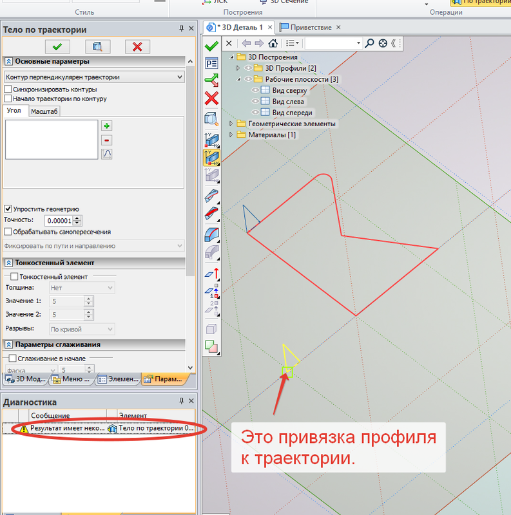Click home icon in model tree toolbar

[x=273, y=43]
